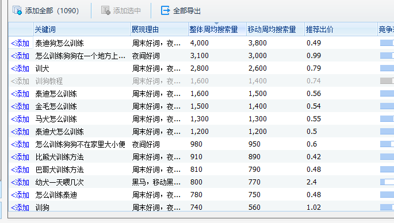Sort by 推荐出价 column header
The width and height of the screenshot is (394, 223).
tap(341, 29)
